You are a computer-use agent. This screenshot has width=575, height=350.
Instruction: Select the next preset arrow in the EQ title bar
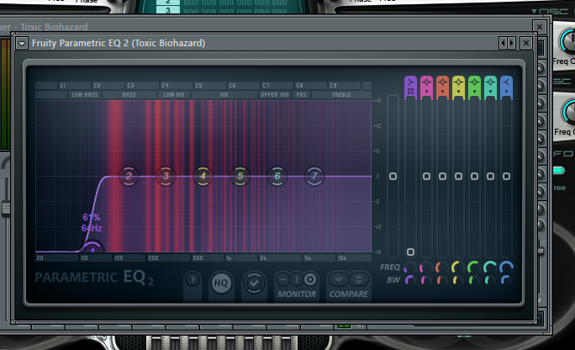click(x=512, y=43)
